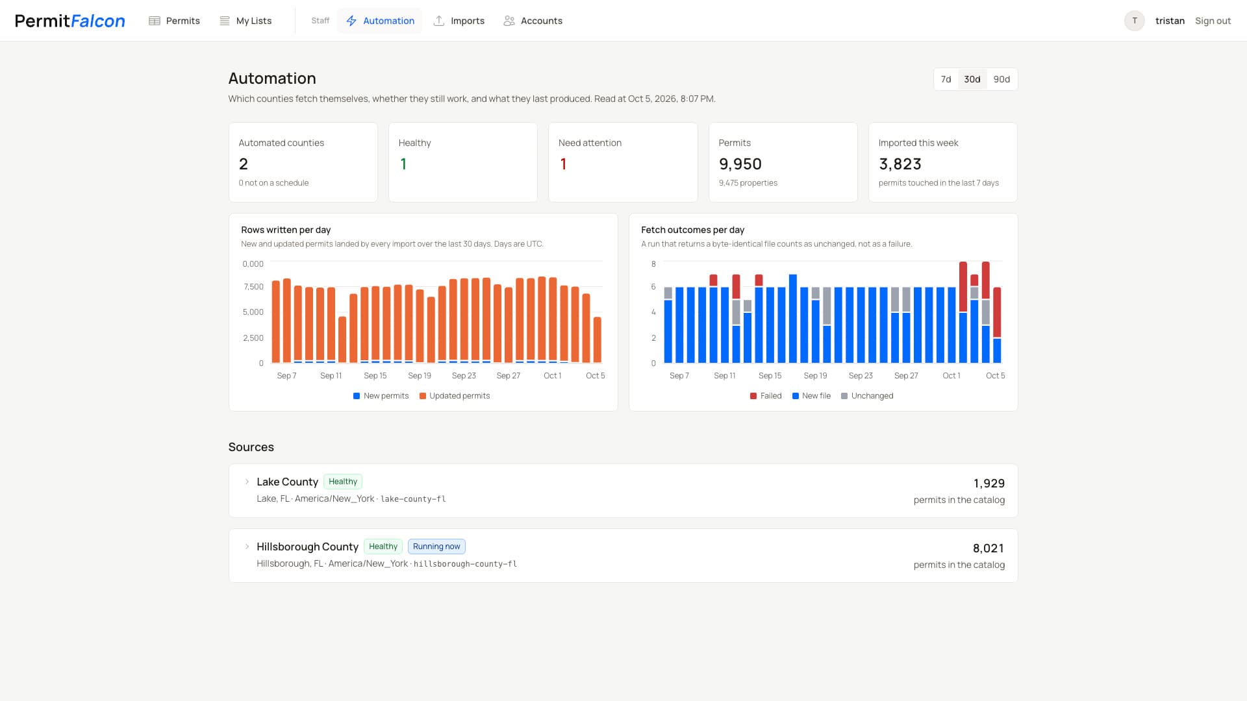The width and height of the screenshot is (1247, 701).
Task: Click the Healthy summary card
Action: click(463, 162)
